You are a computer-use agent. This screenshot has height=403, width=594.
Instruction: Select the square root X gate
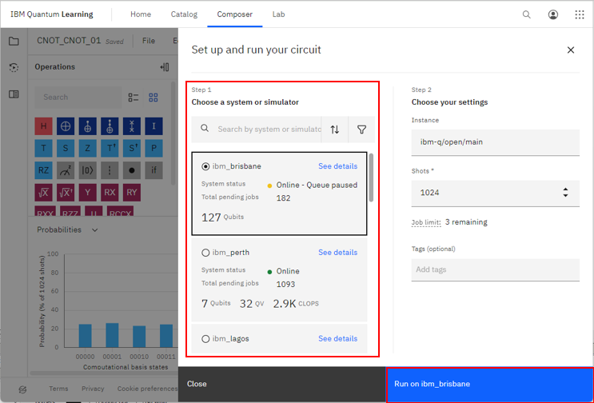(43, 193)
